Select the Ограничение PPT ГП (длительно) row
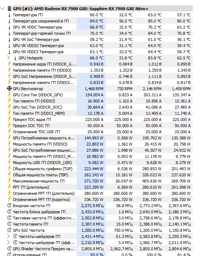This screenshot has height=256, width=202. (100, 193)
